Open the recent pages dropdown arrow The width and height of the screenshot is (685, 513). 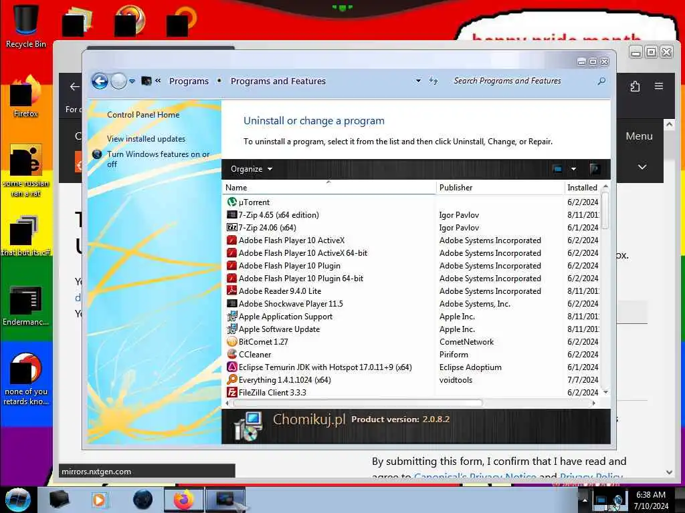coord(132,81)
